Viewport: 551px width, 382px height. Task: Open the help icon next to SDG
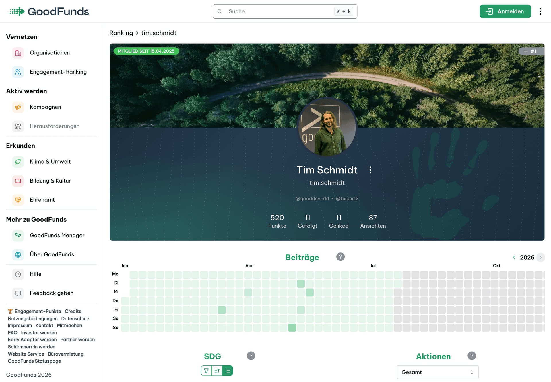click(251, 356)
